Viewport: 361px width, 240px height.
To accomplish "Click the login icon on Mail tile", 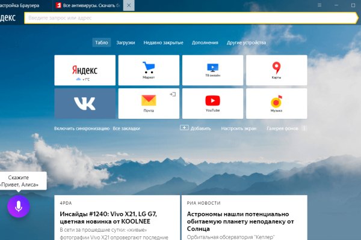I will point(173,94).
